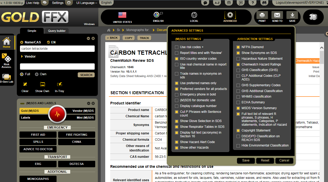The width and height of the screenshot is (328, 182).
Task: Click the Clear eraser icon
Action: click(25, 84)
